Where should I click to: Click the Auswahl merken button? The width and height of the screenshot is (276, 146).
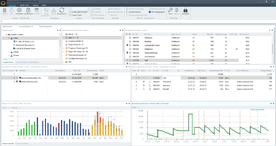(134, 12)
